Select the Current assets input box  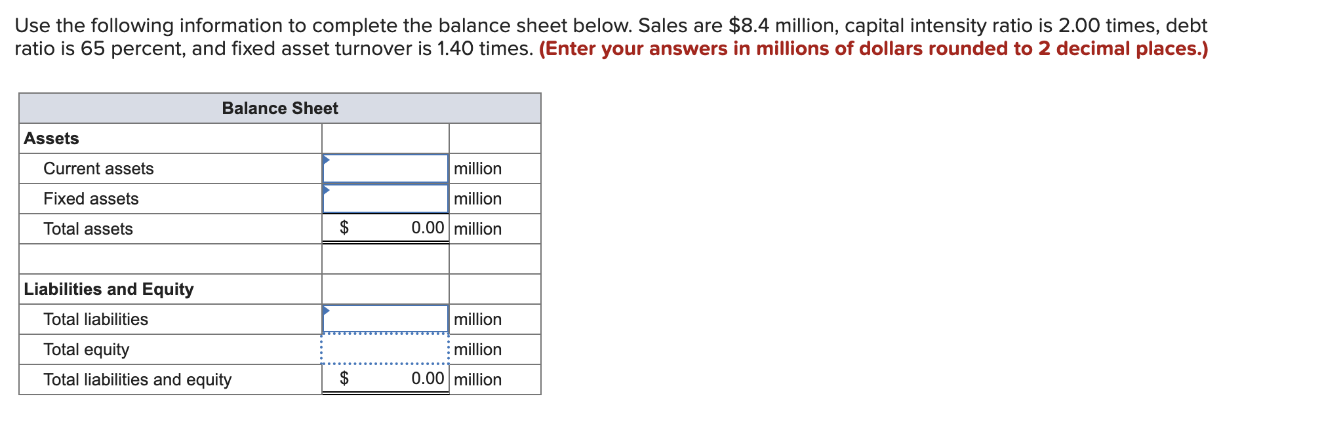point(386,168)
